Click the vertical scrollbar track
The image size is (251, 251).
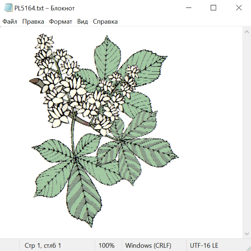point(247,133)
